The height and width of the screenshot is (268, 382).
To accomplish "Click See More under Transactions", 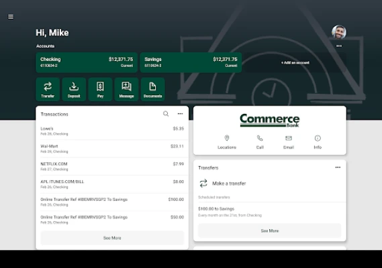I will point(112,238).
